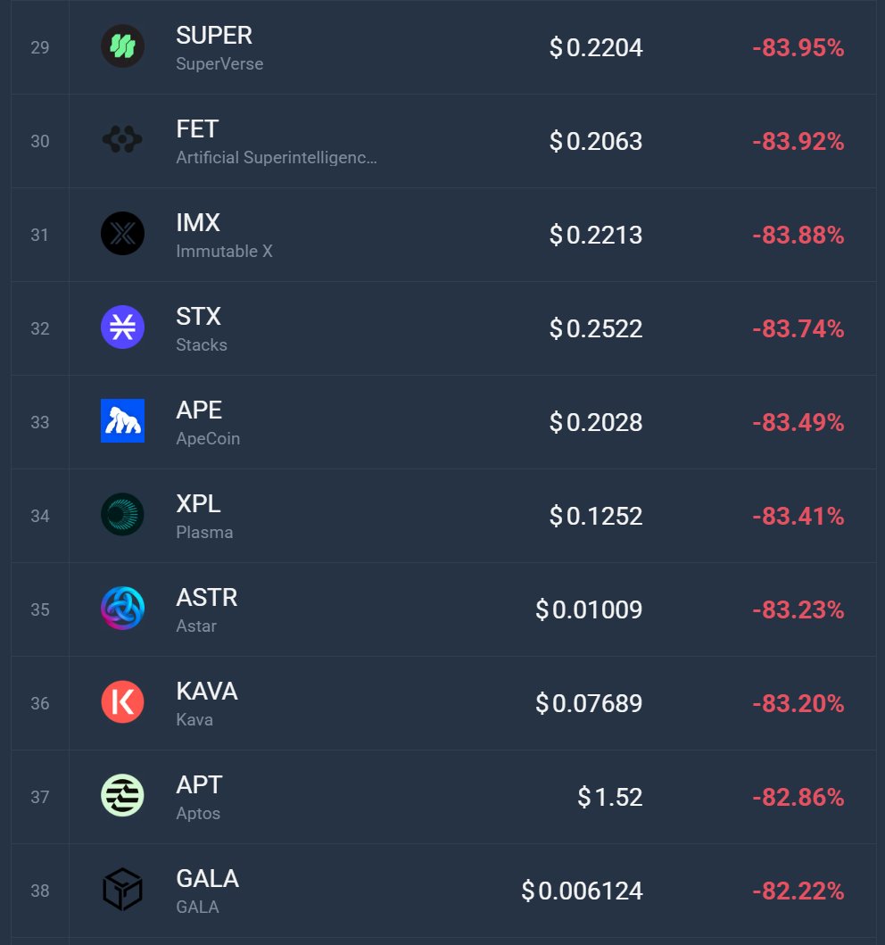Viewport: 885px width, 945px height.
Task: Click the Kava red coin icon
Action: tap(122, 702)
